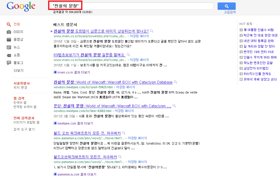Screen dimensions: 280x179
Task: Click the 뉴스 newspaper icon
Action: point(9,47)
